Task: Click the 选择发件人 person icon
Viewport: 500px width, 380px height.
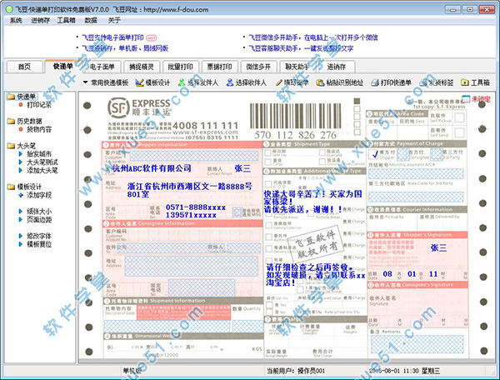Action: click(x=182, y=82)
